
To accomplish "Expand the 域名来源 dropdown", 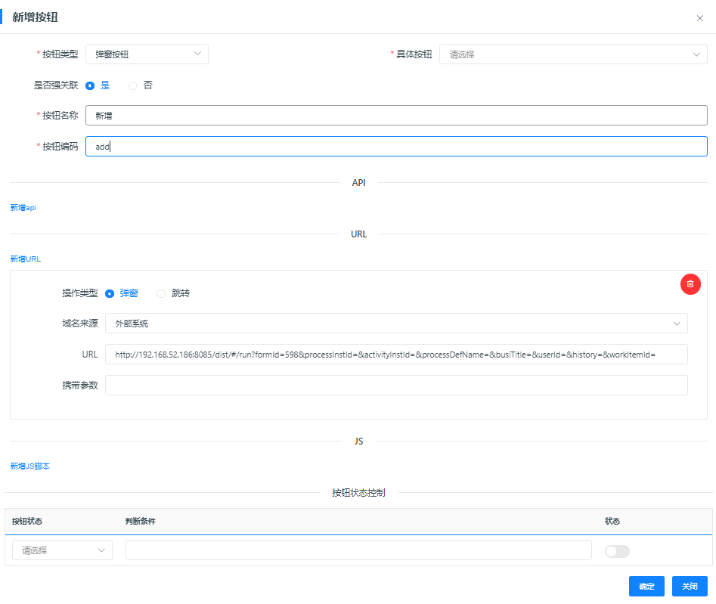I will tap(396, 324).
